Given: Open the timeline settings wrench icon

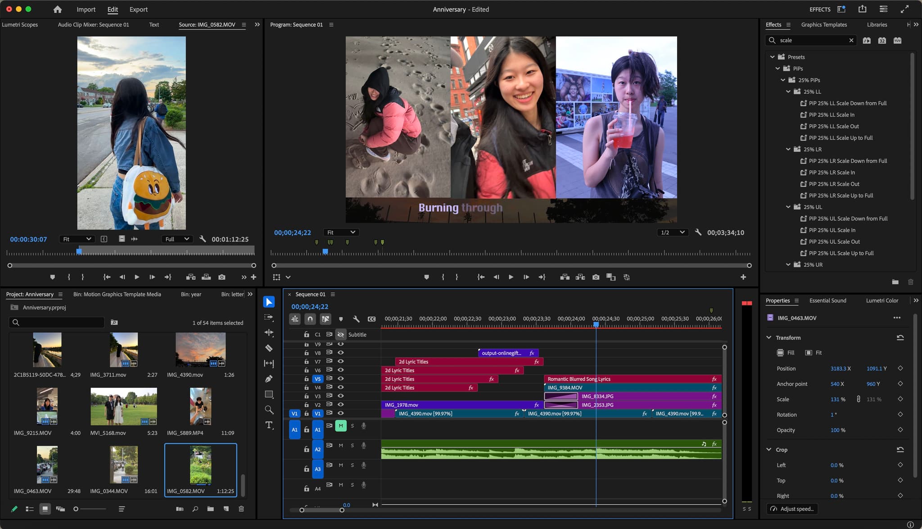Looking at the screenshot, I should [x=356, y=319].
